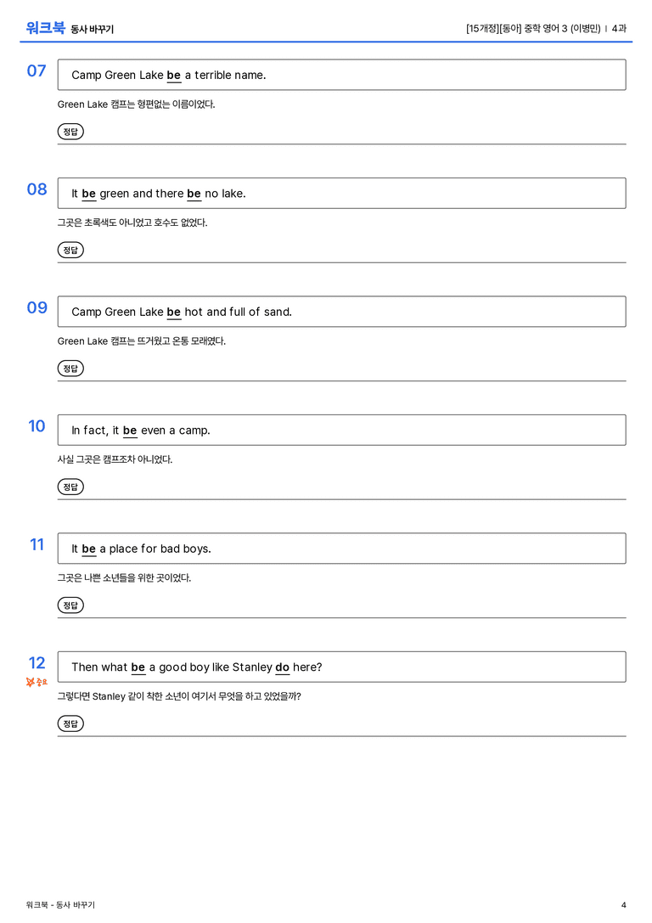Click the 워크북 logo in the header
Image resolution: width=652 pixels, height=923 pixels.
pyautogui.click(x=45, y=28)
